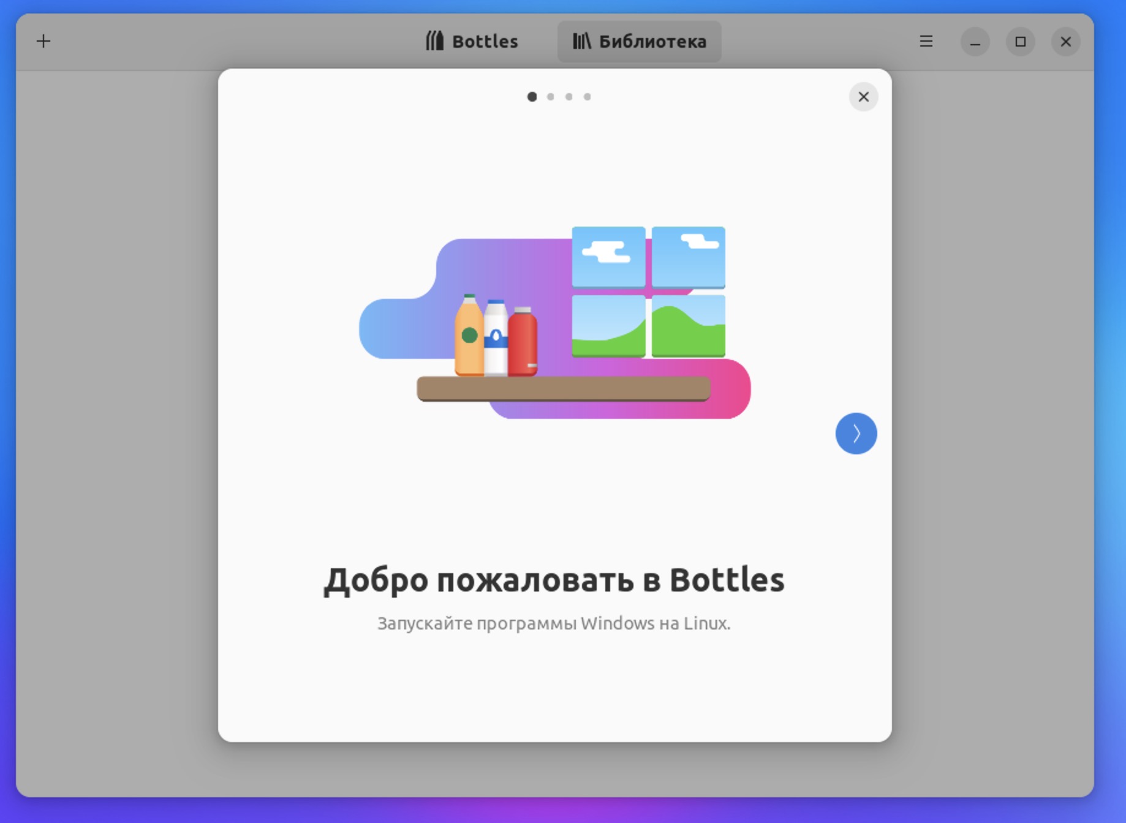The width and height of the screenshot is (1126, 823).
Task: Jump to the third carousel indicator dot
Action: pos(569,97)
